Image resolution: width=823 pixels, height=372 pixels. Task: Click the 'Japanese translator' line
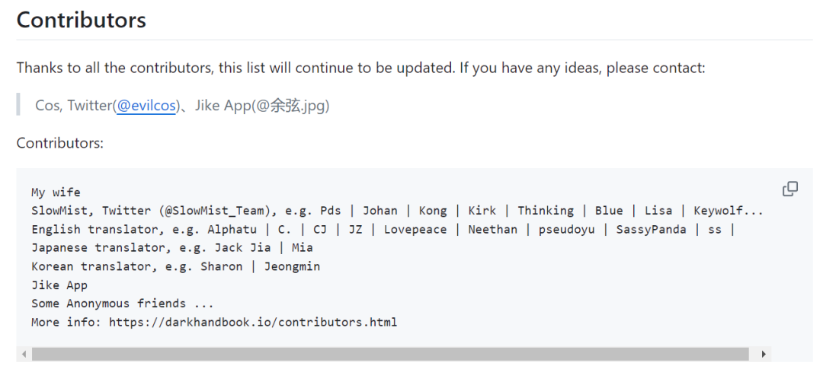tap(172, 248)
